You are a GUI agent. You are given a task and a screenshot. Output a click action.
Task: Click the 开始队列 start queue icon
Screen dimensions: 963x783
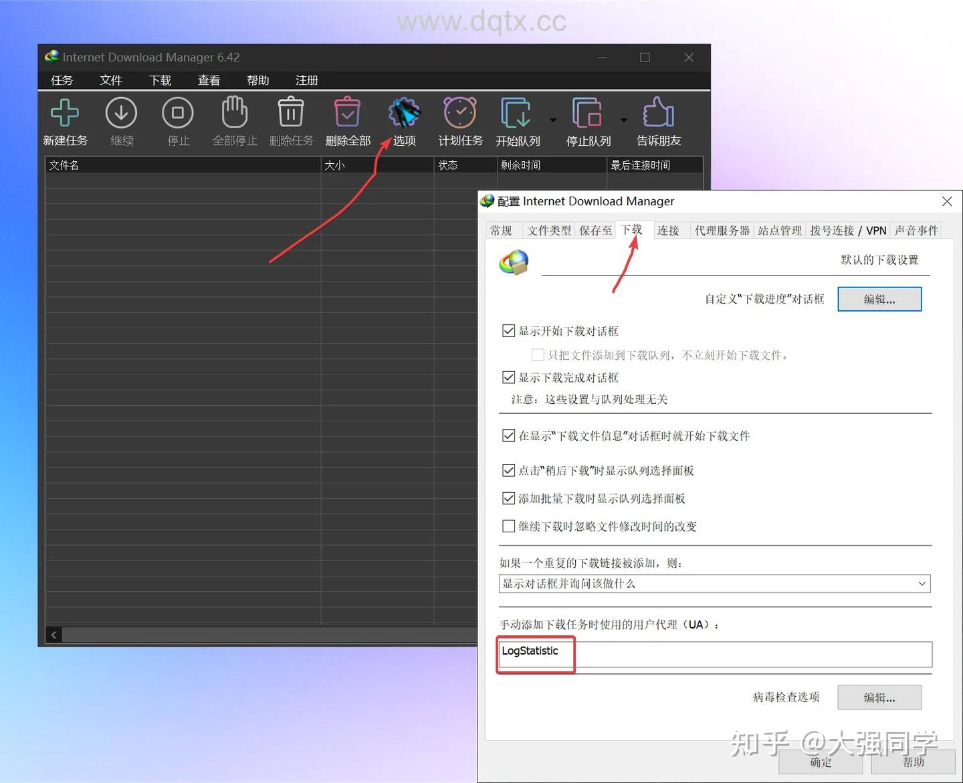[x=516, y=120]
